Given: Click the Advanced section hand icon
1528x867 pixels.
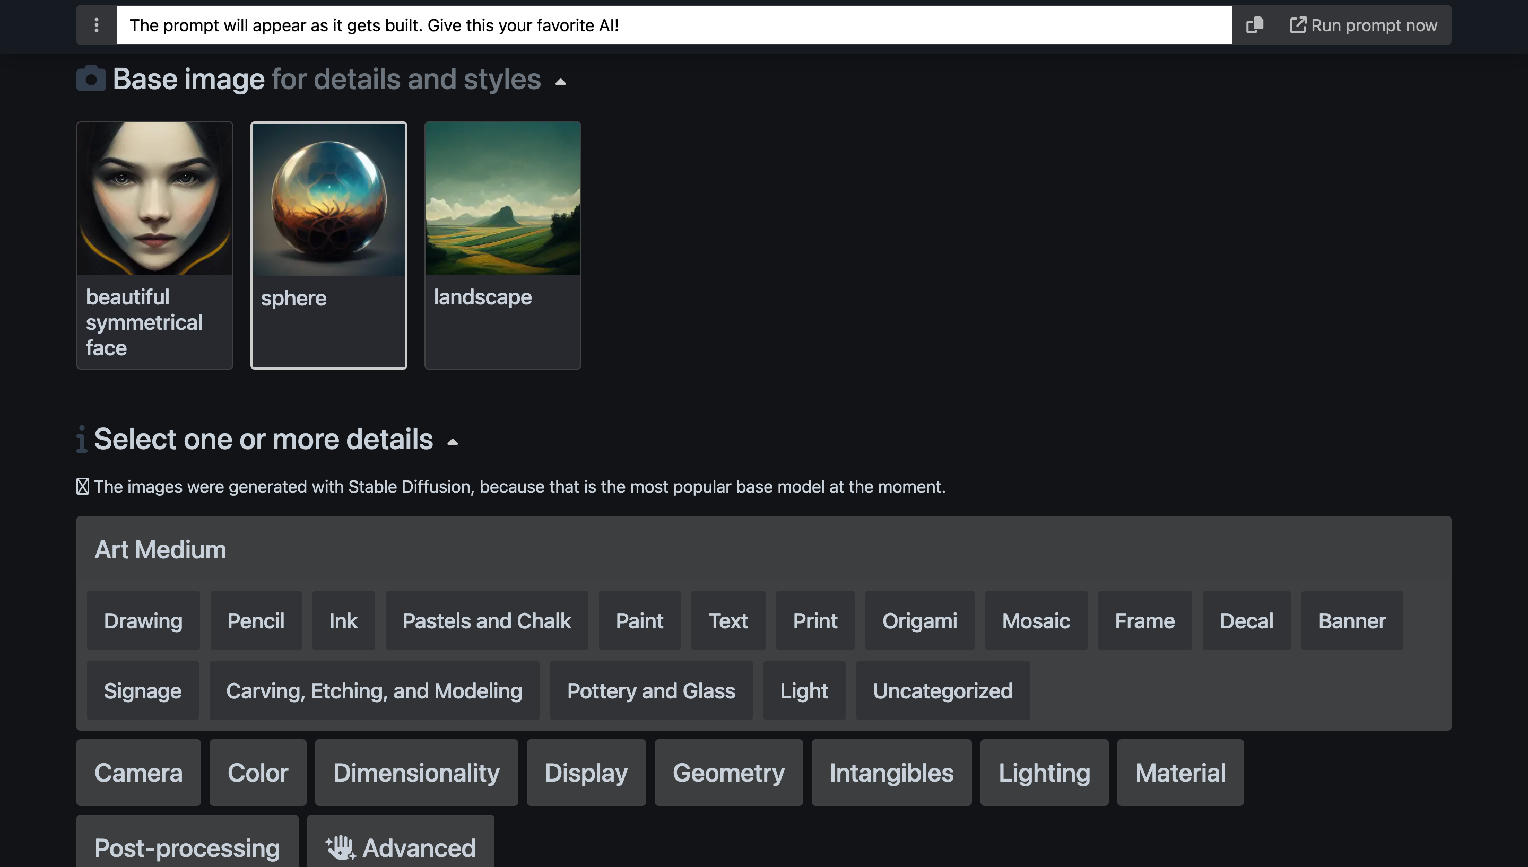Looking at the screenshot, I should pyautogui.click(x=339, y=846).
